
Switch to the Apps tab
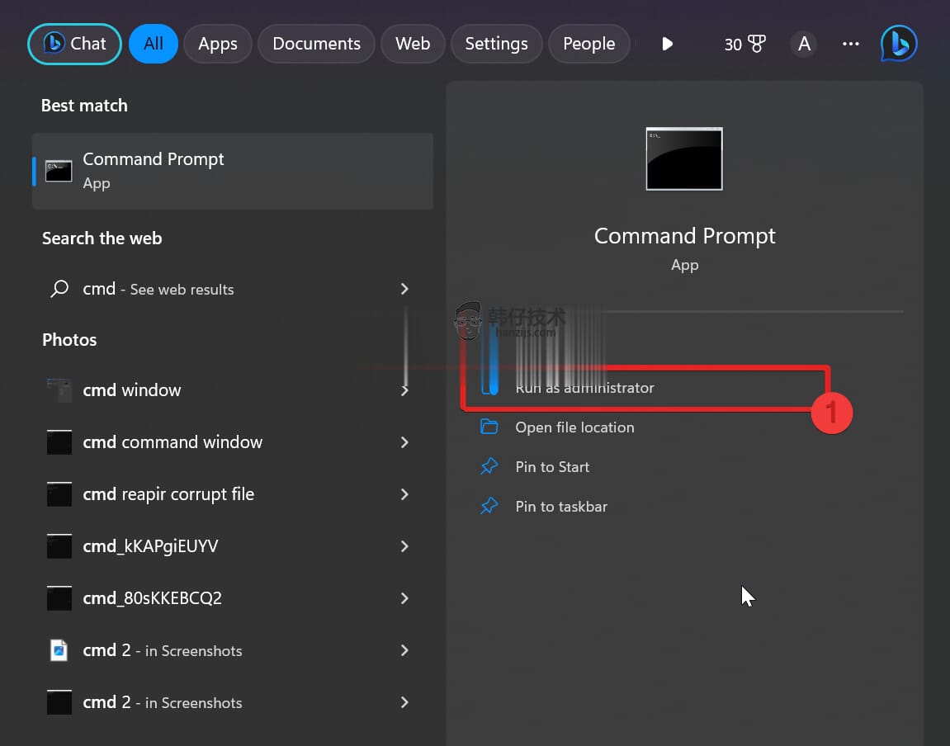[x=218, y=44]
